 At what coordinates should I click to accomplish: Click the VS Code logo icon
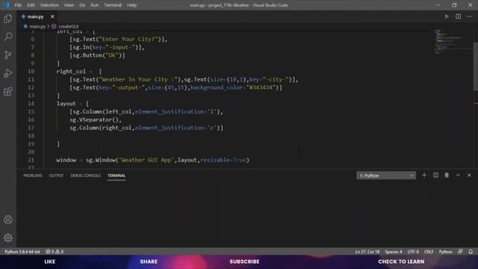tap(6, 5)
